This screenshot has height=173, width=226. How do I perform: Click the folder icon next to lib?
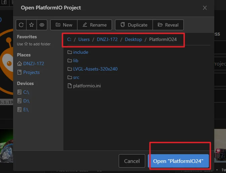(x=70, y=60)
